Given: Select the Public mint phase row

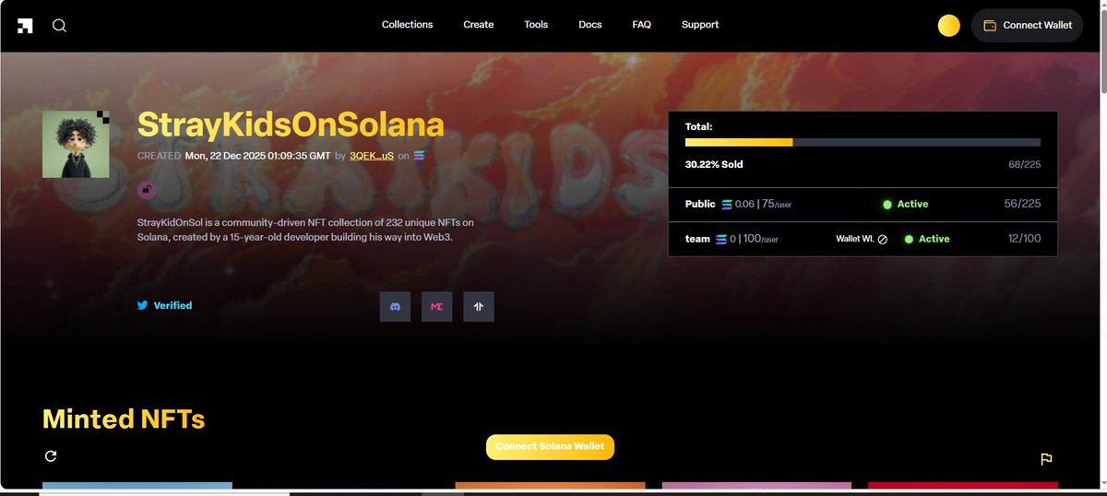Looking at the screenshot, I should (863, 204).
